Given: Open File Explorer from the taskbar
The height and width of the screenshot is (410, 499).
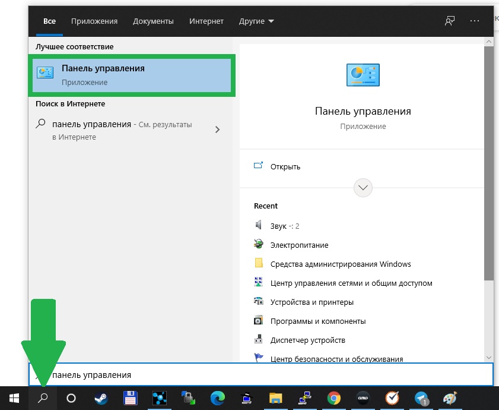Looking at the screenshot, I should click(x=275, y=398).
